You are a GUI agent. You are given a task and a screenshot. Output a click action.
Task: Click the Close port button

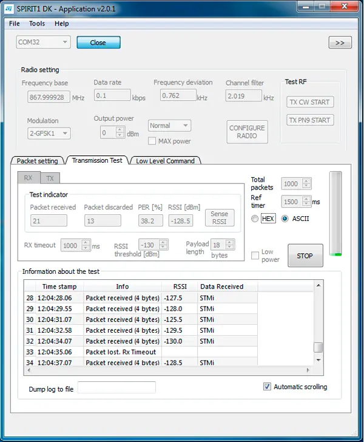click(98, 42)
